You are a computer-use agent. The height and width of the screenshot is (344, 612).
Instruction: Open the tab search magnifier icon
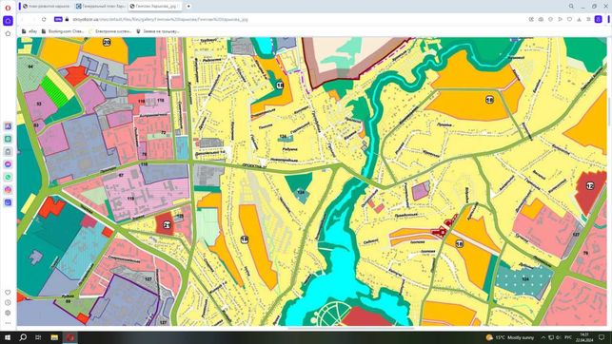[x=571, y=7]
